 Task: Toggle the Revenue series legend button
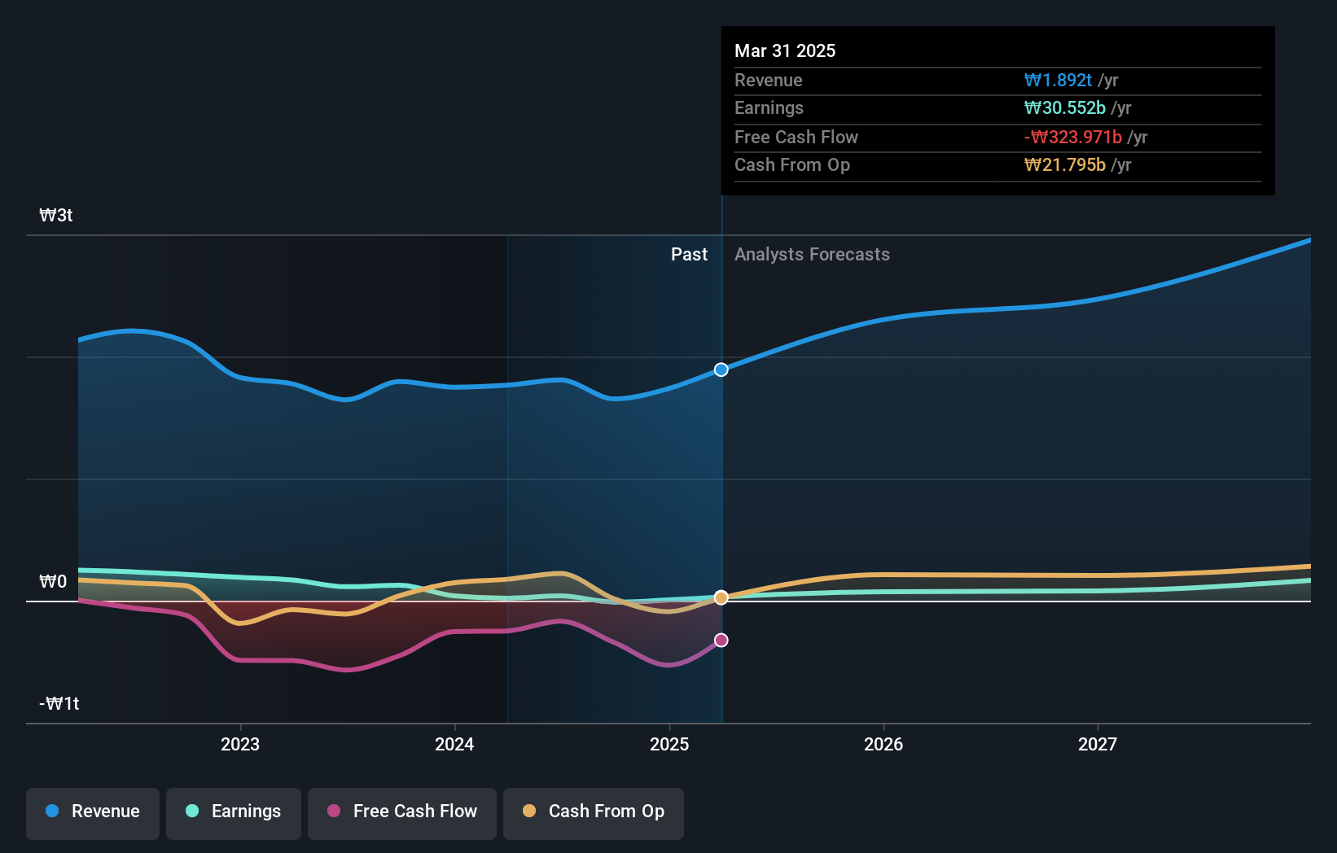tap(93, 813)
